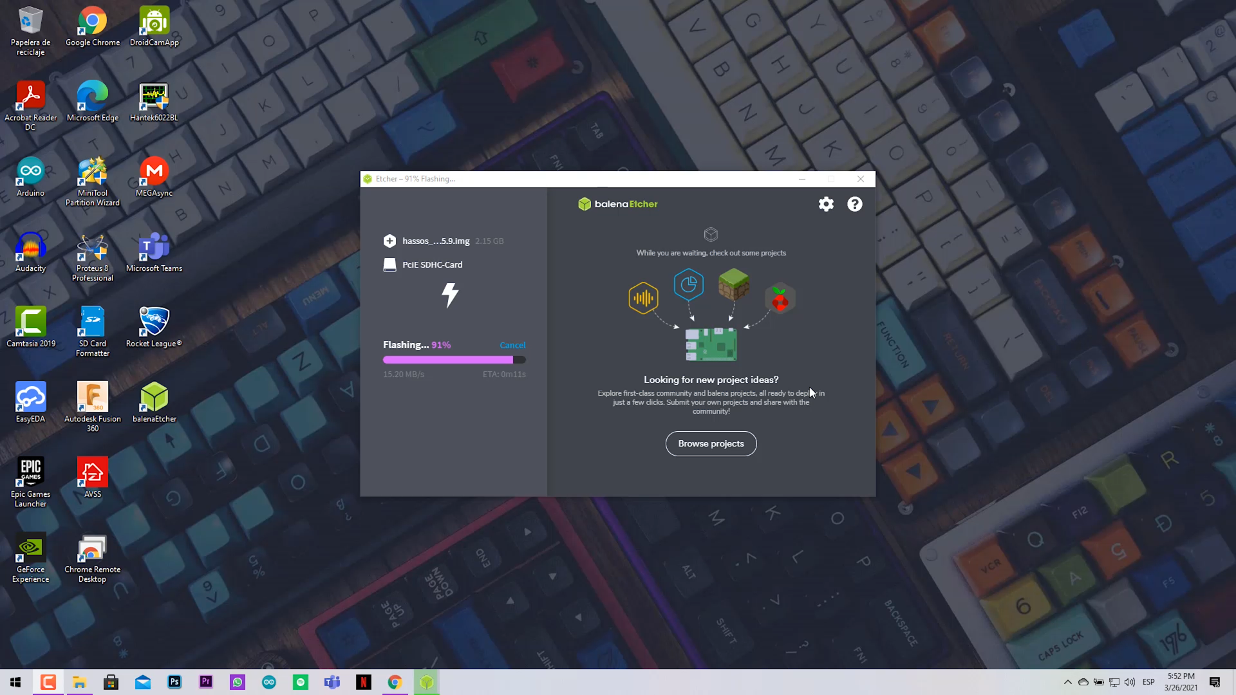
Task: Open the notification center icon
Action: (1215, 682)
